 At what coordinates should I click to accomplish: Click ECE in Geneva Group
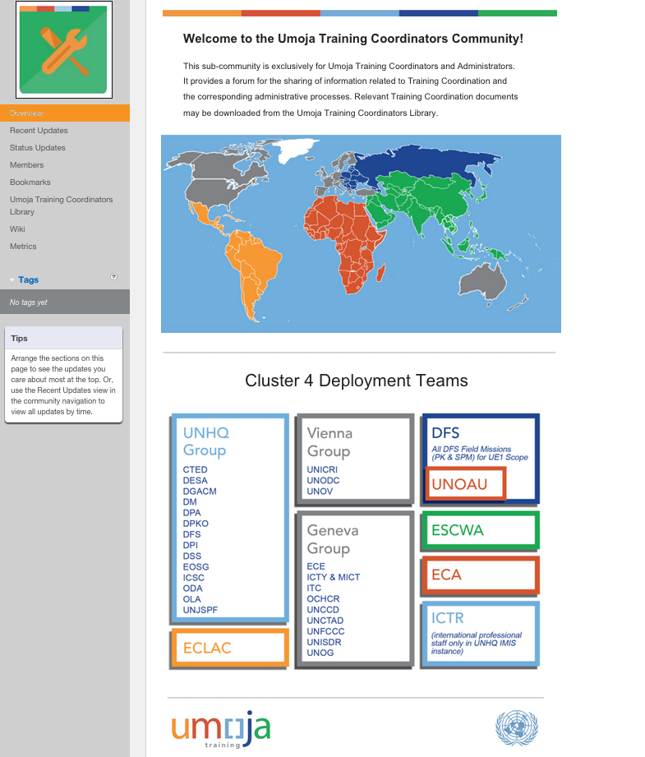(316, 566)
